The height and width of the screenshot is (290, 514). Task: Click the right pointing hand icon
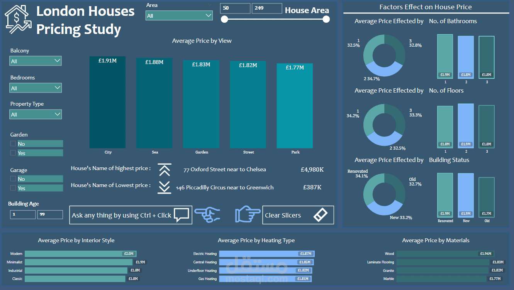click(x=247, y=215)
